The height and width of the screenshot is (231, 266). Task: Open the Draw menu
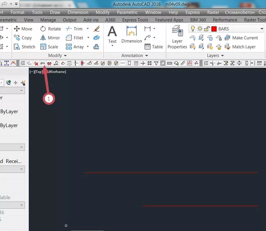tap(55, 12)
